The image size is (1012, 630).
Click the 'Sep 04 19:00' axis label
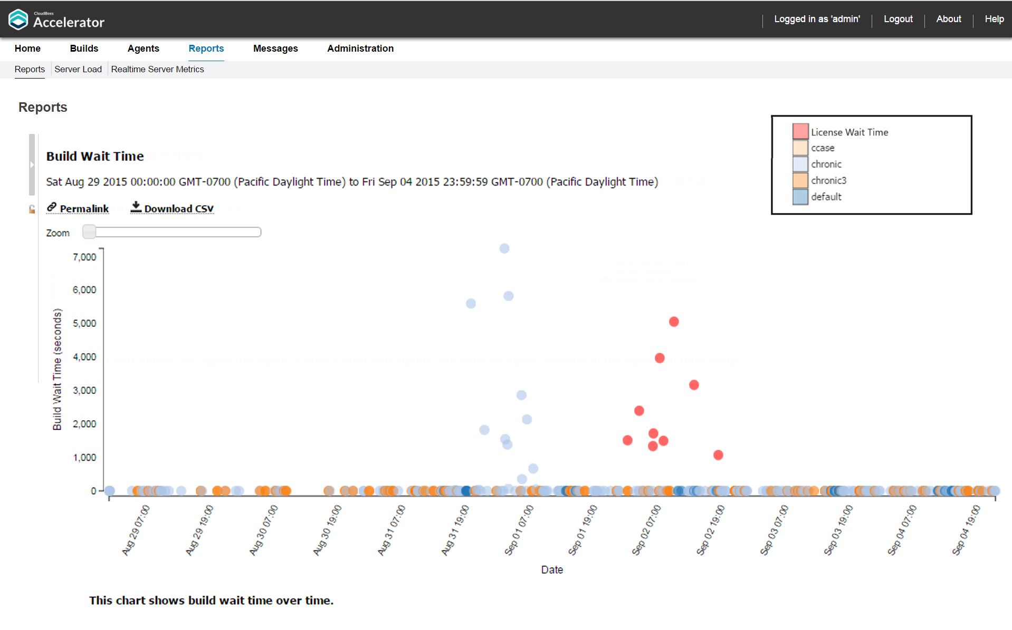pos(966,530)
